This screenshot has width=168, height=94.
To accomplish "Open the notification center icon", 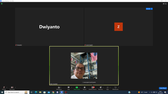I will (165, 92).
